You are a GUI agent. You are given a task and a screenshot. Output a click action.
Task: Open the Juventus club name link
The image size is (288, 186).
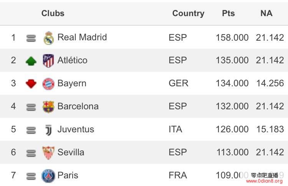pyautogui.click(x=76, y=129)
